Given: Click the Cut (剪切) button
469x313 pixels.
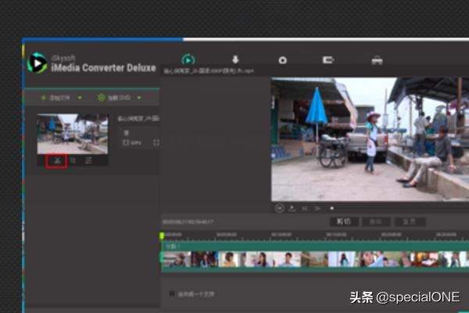Looking at the screenshot, I should (x=342, y=221).
